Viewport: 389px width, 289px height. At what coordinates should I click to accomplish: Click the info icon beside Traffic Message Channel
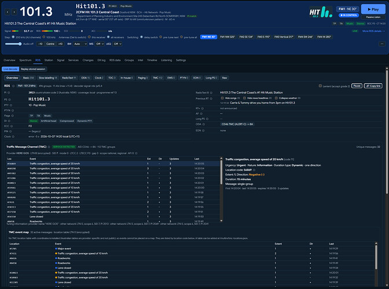pos(49,147)
